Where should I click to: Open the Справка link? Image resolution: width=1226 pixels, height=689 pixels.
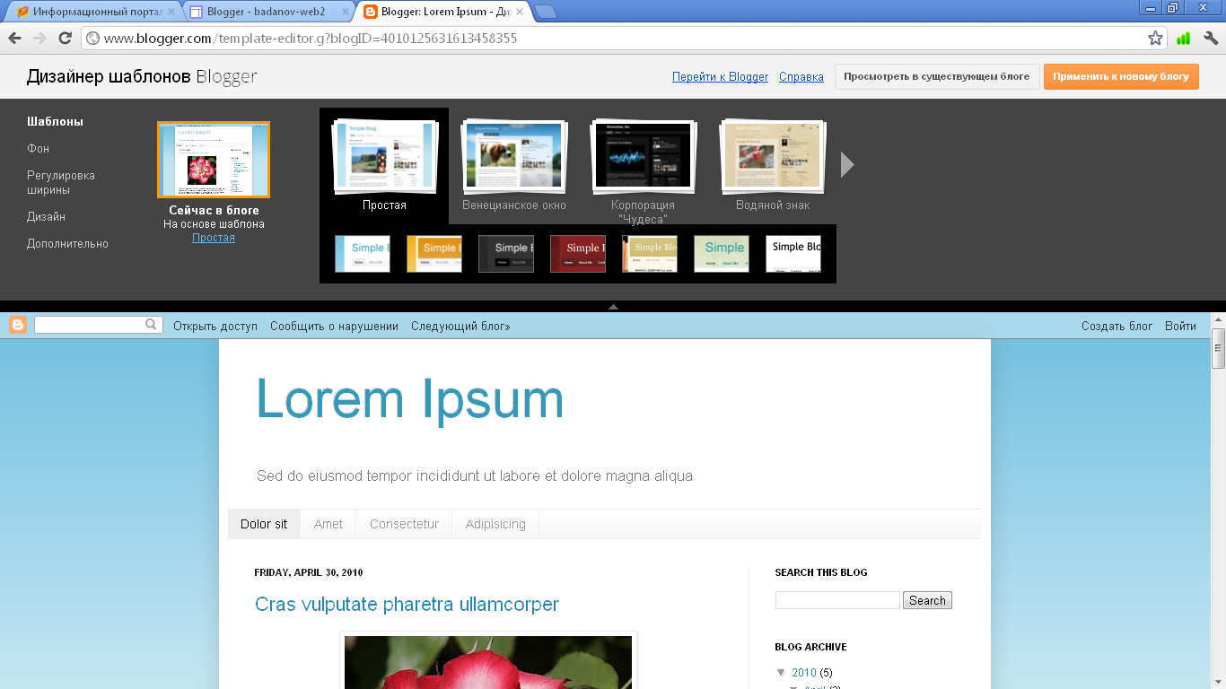point(801,77)
